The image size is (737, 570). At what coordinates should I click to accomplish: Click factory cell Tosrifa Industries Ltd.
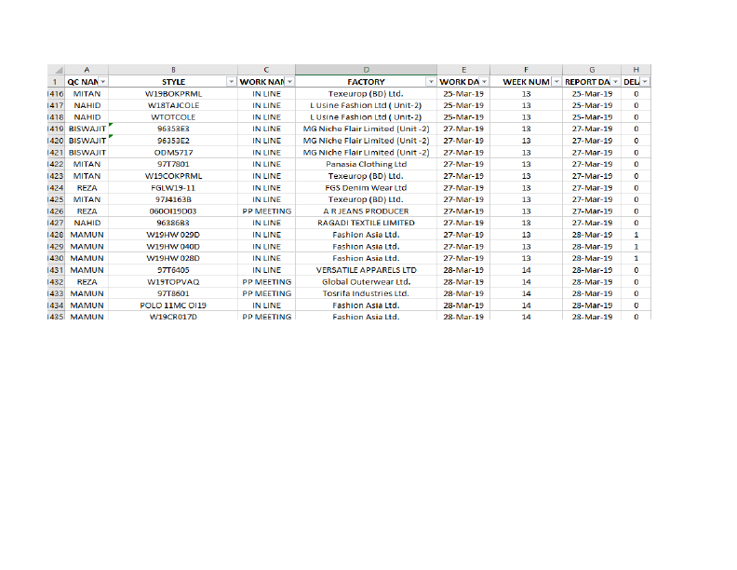tap(366, 293)
